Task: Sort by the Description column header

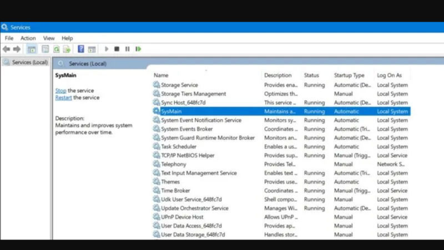Action: pyautogui.click(x=278, y=75)
